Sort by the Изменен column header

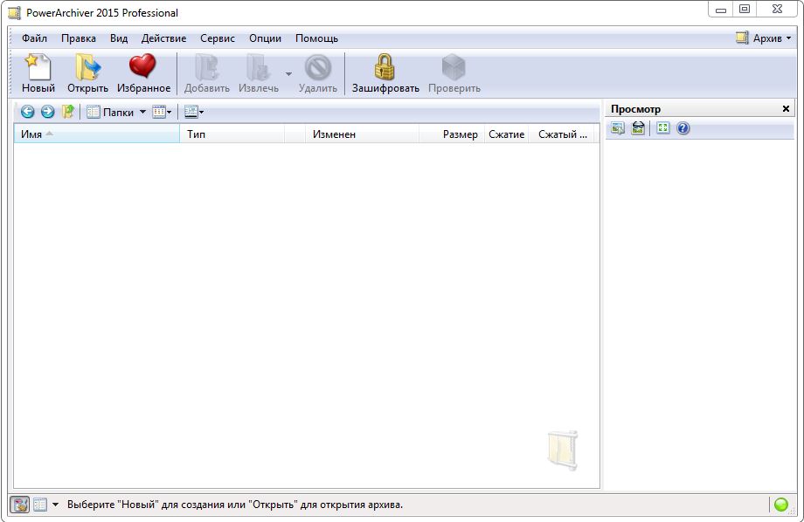tap(362, 134)
